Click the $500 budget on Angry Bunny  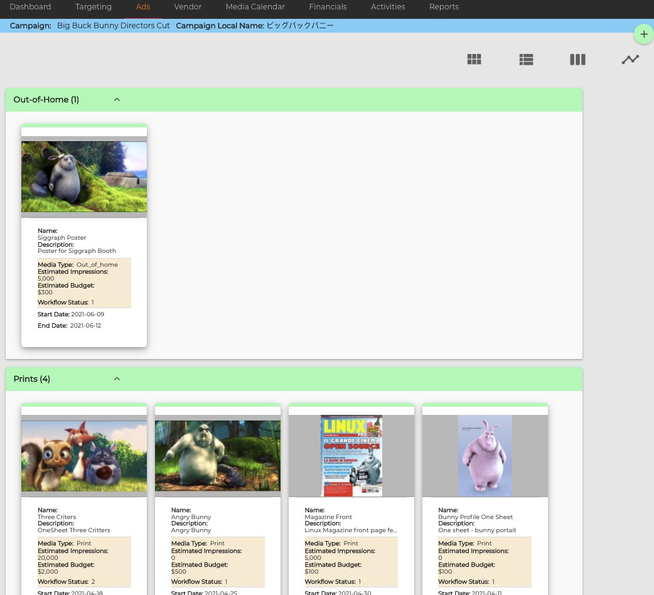coord(178,572)
